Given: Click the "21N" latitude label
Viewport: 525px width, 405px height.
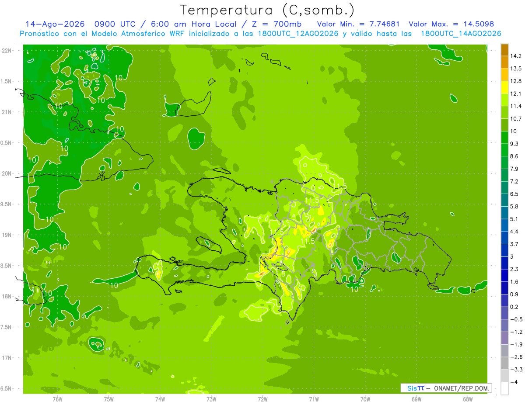Looking at the screenshot, I should pos(7,112).
